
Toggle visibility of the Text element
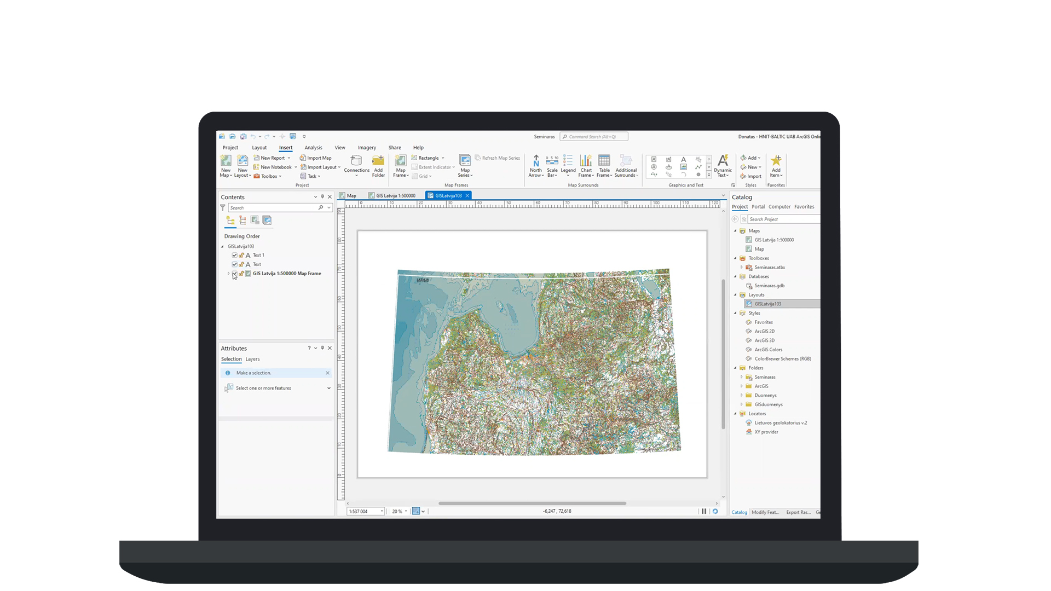(235, 264)
